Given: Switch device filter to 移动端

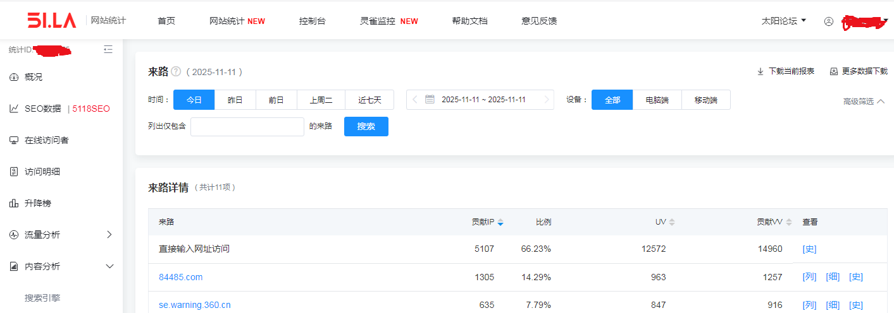Looking at the screenshot, I should [705, 100].
